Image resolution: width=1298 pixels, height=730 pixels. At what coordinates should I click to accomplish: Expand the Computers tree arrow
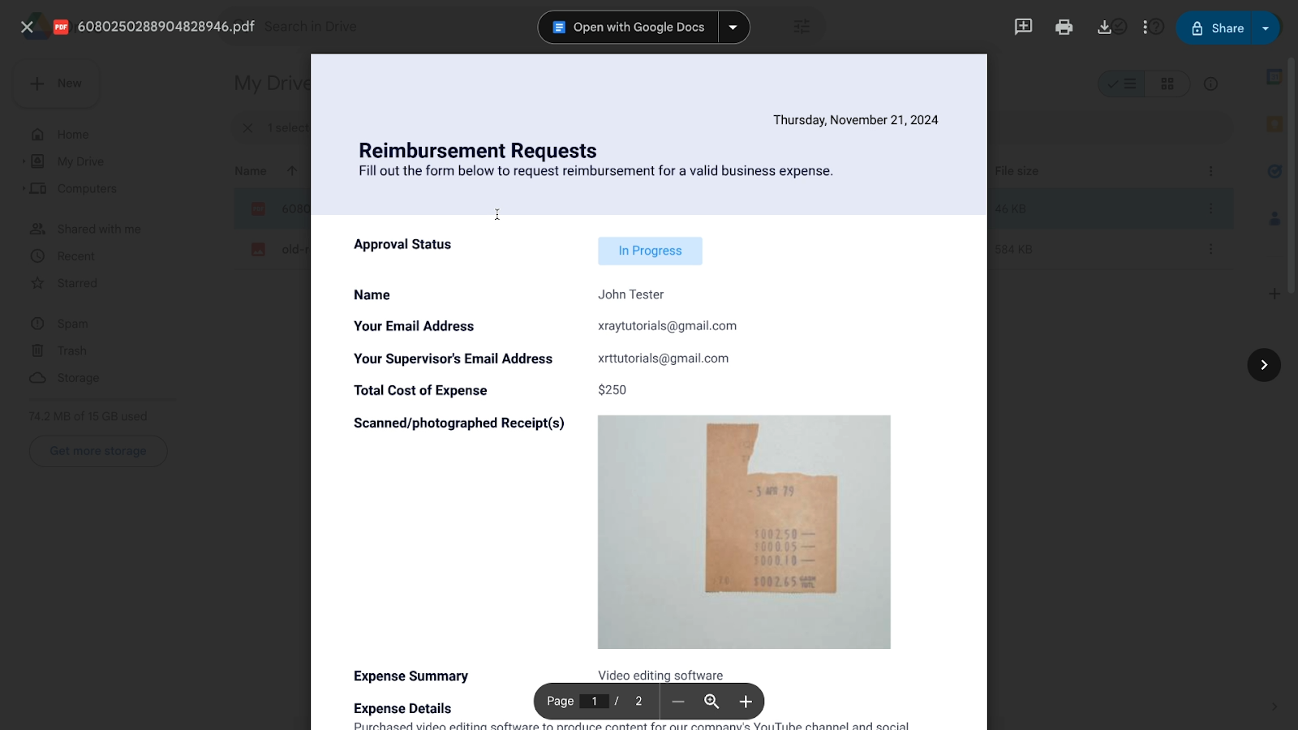24,188
